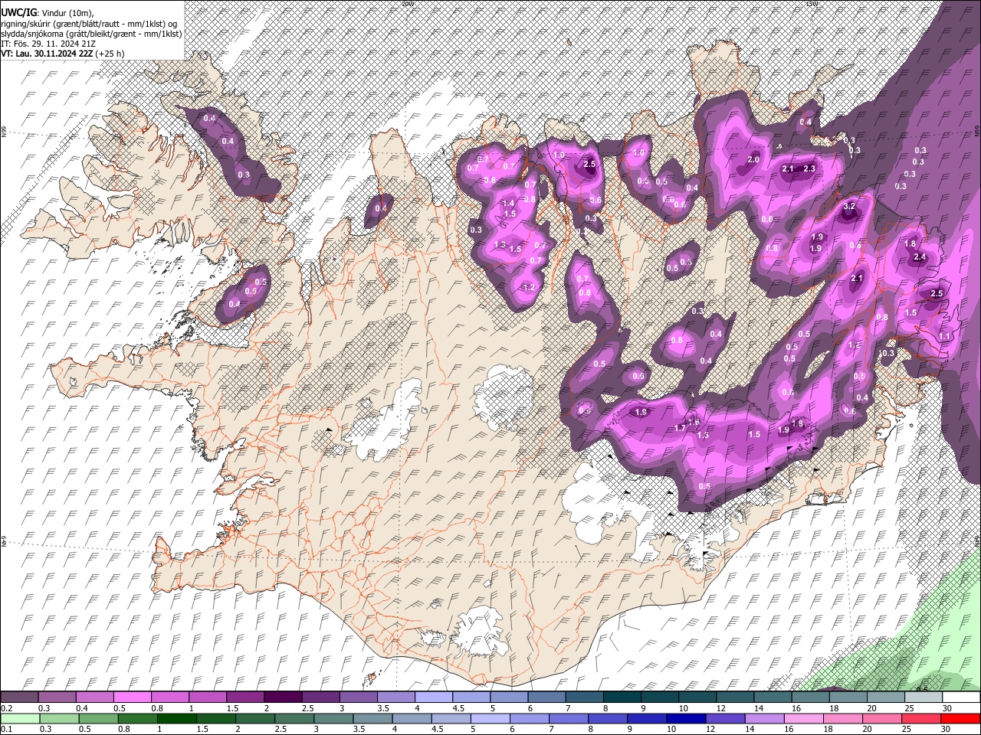Select the 2.4 value label near the east coast
The width and height of the screenshot is (981, 735).
pyautogui.click(x=920, y=257)
